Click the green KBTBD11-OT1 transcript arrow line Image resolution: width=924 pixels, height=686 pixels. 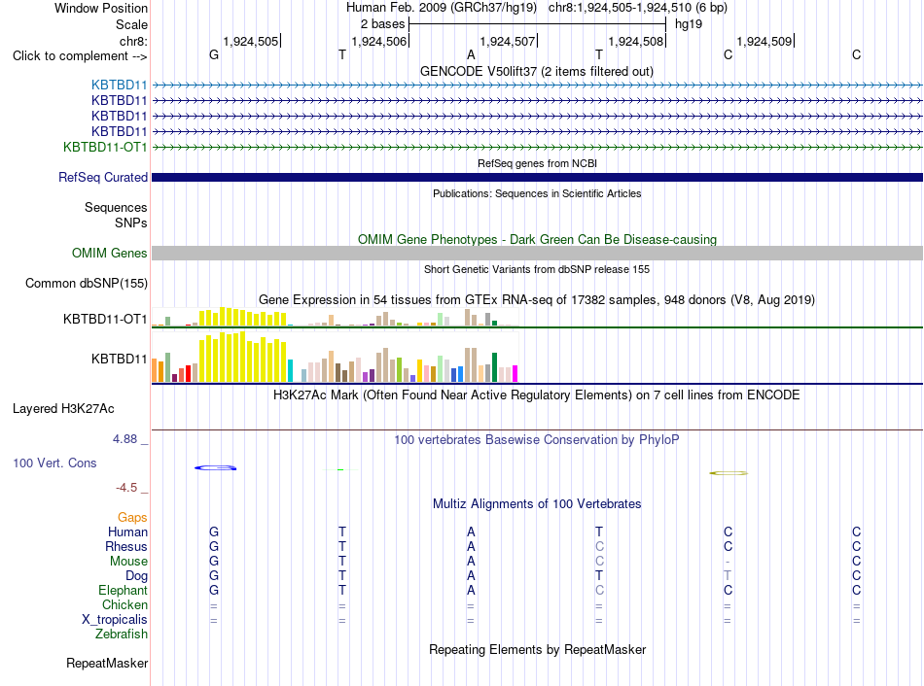[x=537, y=147]
